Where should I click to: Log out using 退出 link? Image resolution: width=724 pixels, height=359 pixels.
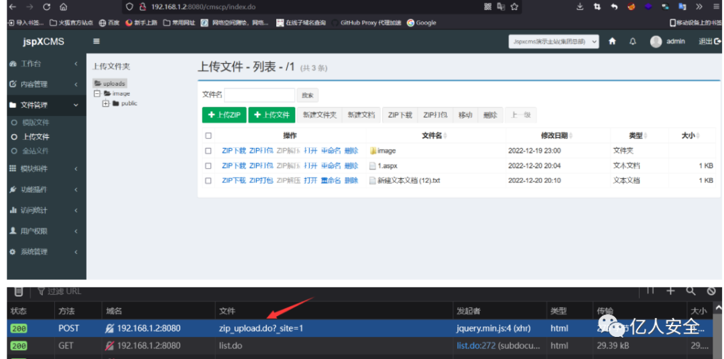click(x=710, y=42)
